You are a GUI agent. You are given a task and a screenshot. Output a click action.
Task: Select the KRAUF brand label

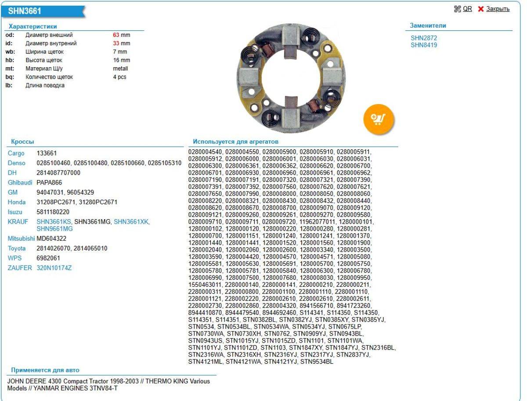(x=18, y=222)
